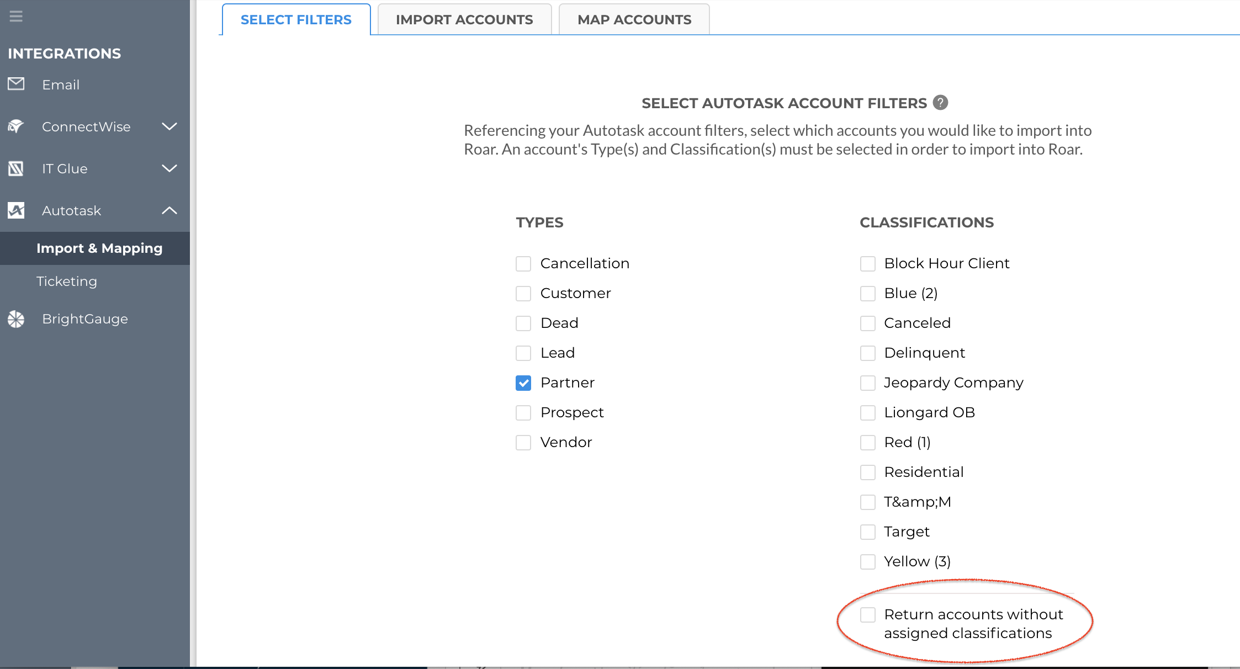Select Import & Mapping in sidebar
Image resolution: width=1240 pixels, height=669 pixels.
[99, 248]
